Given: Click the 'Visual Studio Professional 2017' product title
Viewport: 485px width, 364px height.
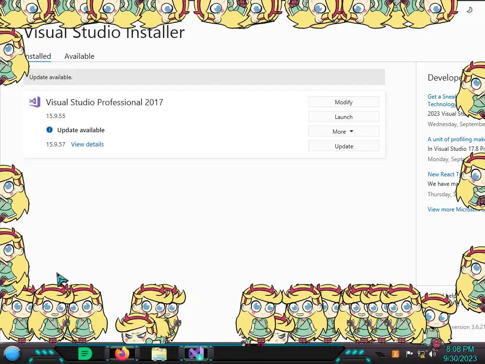Looking at the screenshot, I should pyautogui.click(x=105, y=102).
